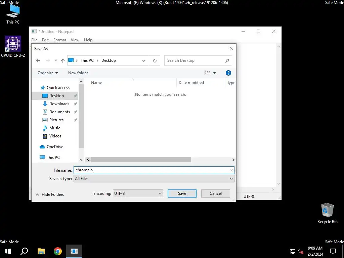This screenshot has height=258, width=344.
Task: Click the Save button
Action: tap(182, 193)
